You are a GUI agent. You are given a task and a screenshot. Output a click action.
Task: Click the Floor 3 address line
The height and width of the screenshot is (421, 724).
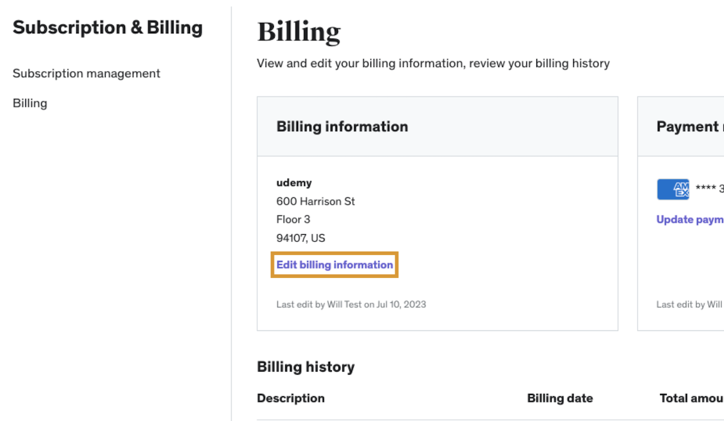coord(293,220)
